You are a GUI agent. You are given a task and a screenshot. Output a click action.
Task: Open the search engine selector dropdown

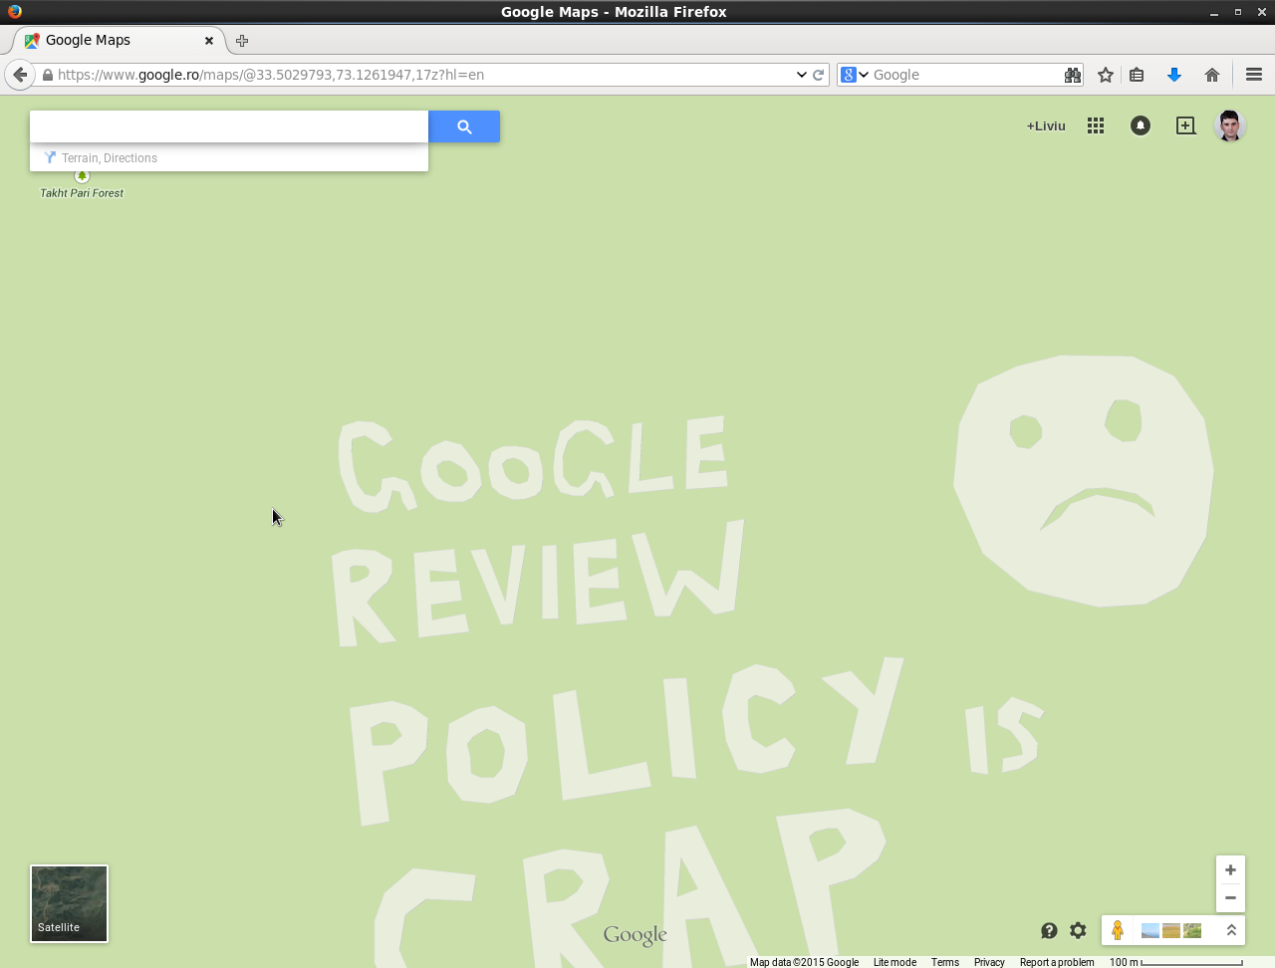pyautogui.click(x=855, y=75)
